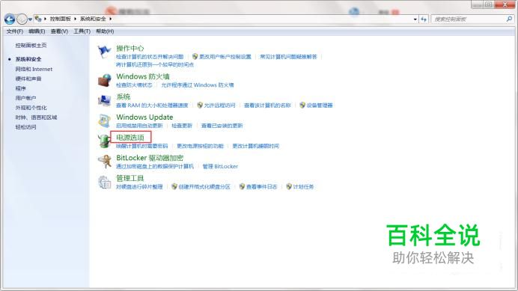Click 查看该计算机的名称
Image resolution: width=518 pixels, height=291 pixels.
tap(267, 105)
